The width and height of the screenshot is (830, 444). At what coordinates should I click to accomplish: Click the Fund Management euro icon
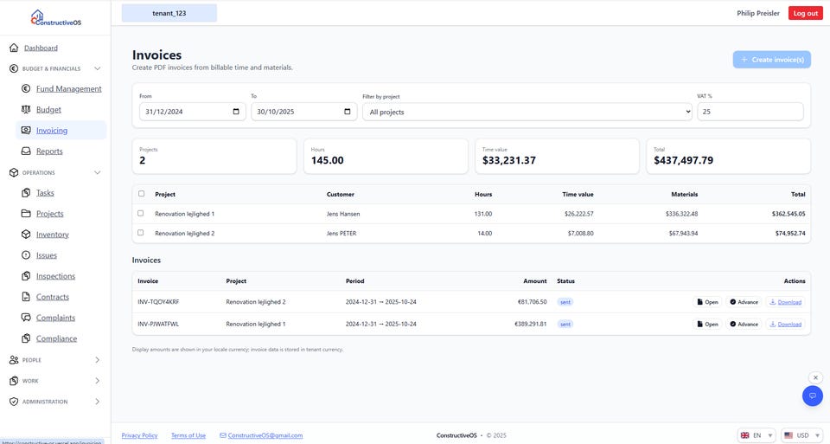click(27, 88)
